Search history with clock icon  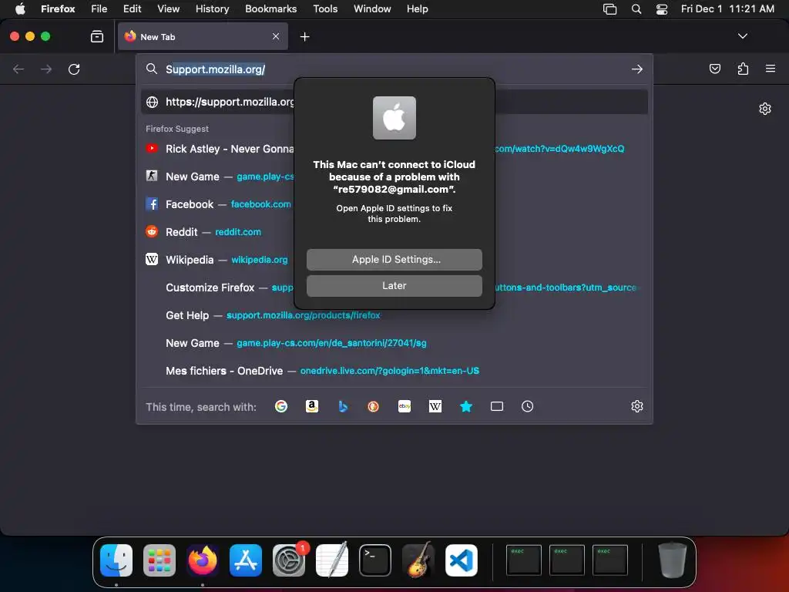(527, 406)
